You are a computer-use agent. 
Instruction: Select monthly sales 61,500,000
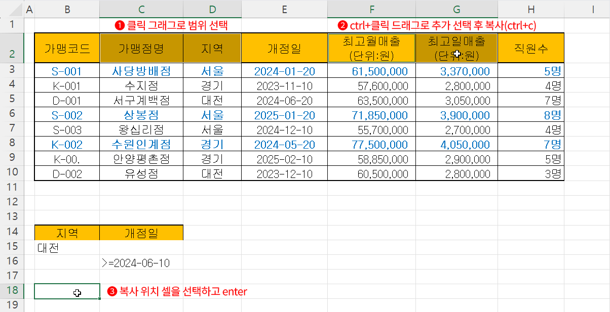(372, 71)
